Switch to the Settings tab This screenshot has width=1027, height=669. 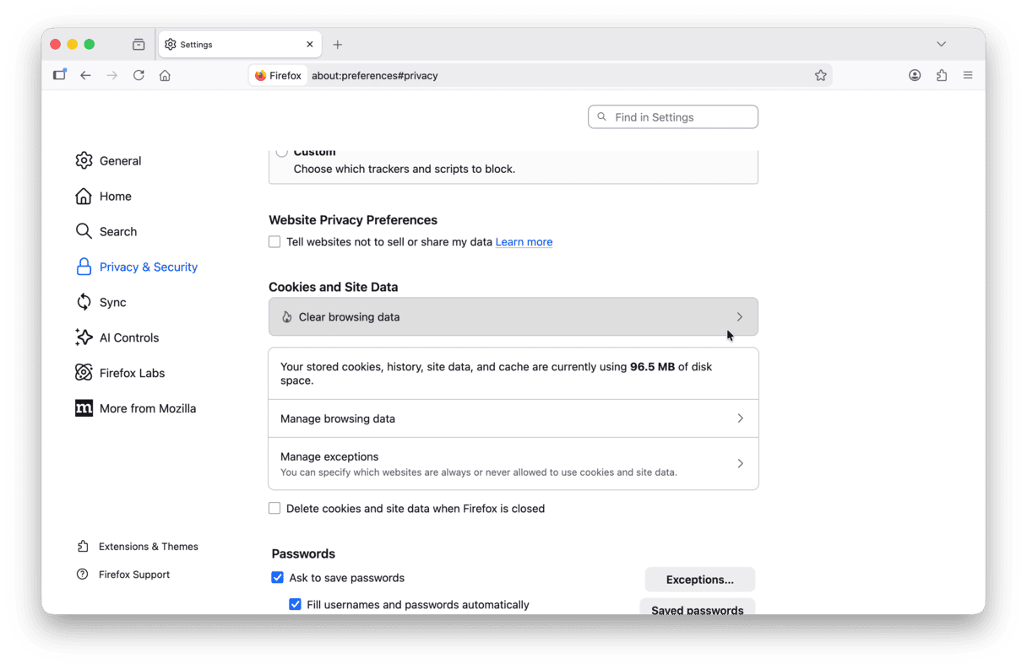pos(196,44)
